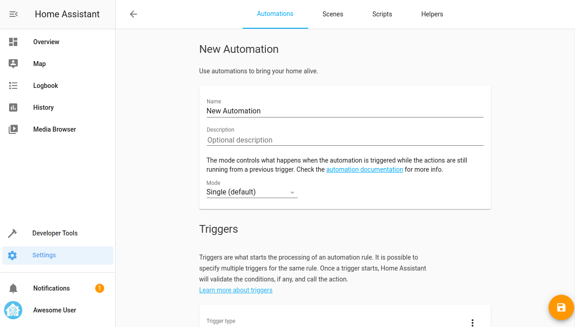
Task: Click the Triggers section heading
Action: coord(219,229)
